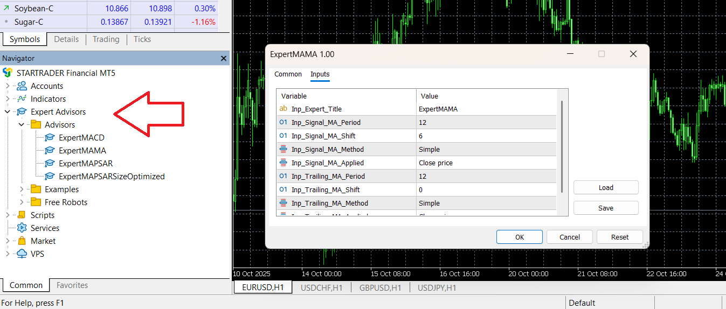
Task: Click the 01 icon beside Inp_Trailing_MA_Shift
Action: tap(284, 189)
